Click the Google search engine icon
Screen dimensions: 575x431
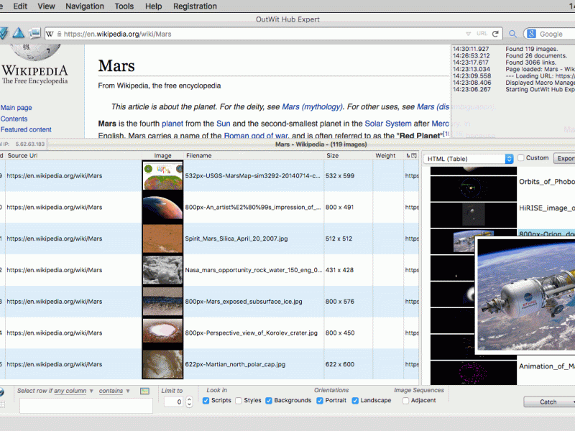[531, 34]
